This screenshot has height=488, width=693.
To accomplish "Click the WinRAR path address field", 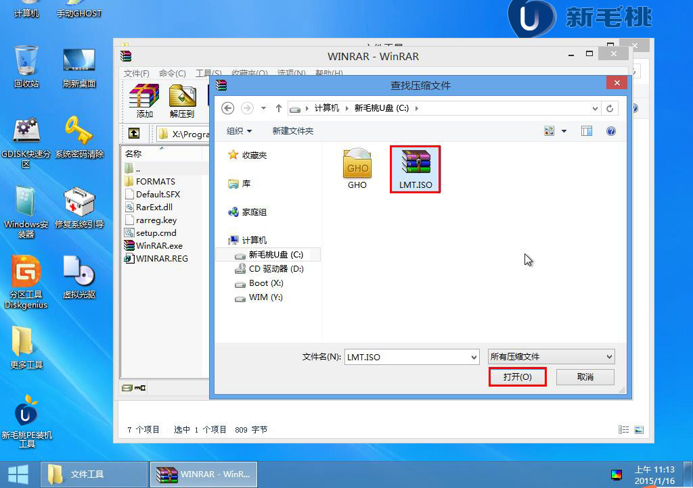I will pyautogui.click(x=183, y=134).
